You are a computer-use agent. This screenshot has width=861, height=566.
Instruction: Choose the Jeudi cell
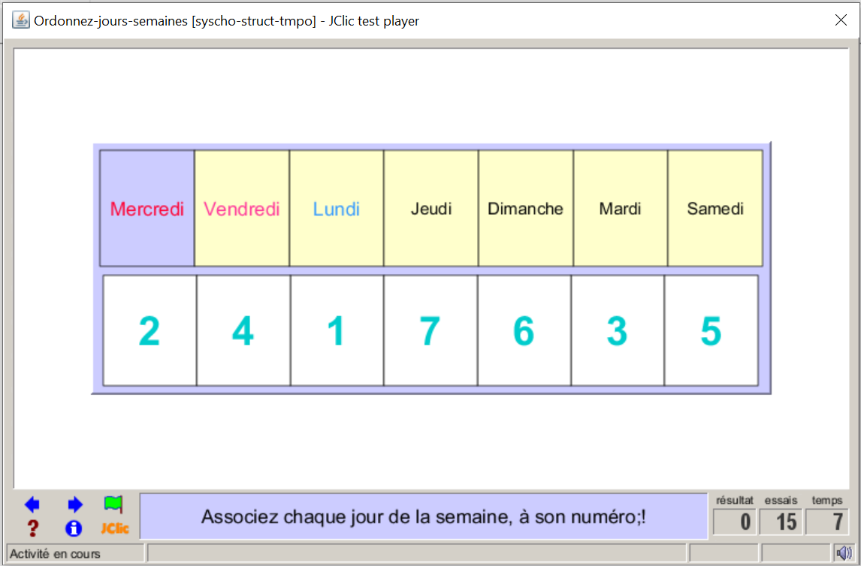pyautogui.click(x=431, y=209)
